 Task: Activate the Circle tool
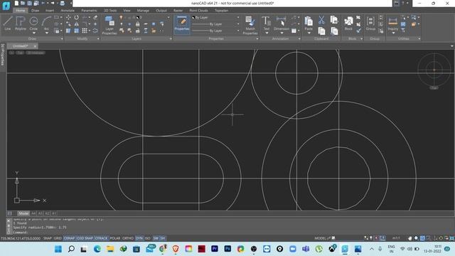33,23
